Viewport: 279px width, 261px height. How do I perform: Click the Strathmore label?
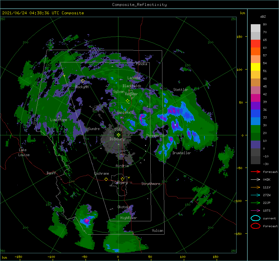pos(151,184)
